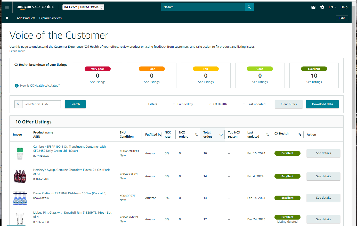The width and height of the screenshot is (357, 226).
Task: Click the Good light-green badge
Action: [260, 69]
